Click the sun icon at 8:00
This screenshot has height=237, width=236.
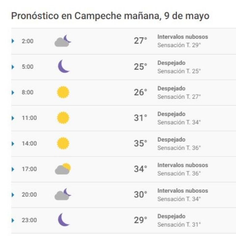coord(63,92)
